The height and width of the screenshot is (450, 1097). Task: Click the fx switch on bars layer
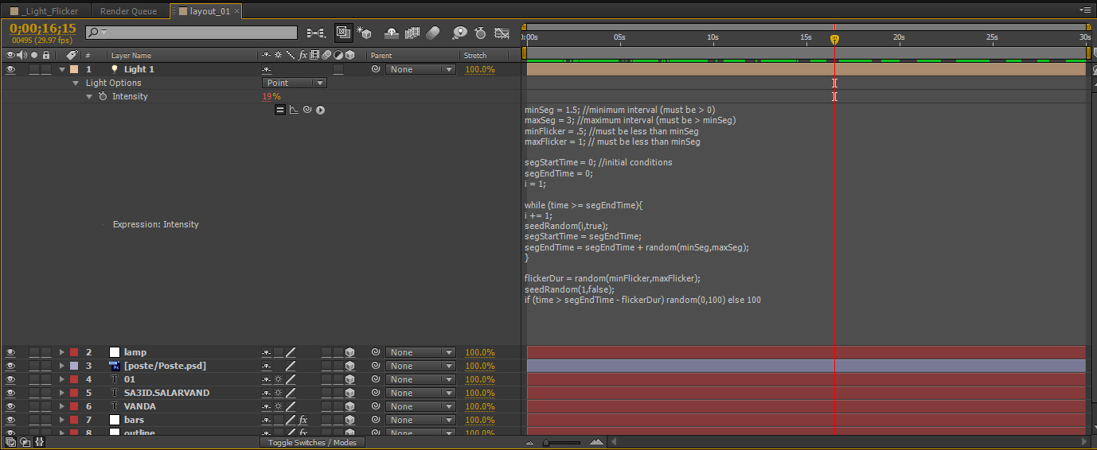(303, 420)
